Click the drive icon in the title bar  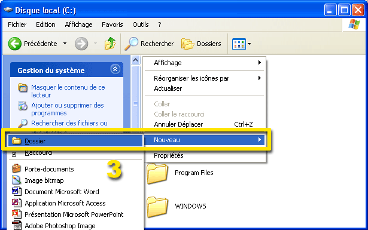(x=8, y=10)
